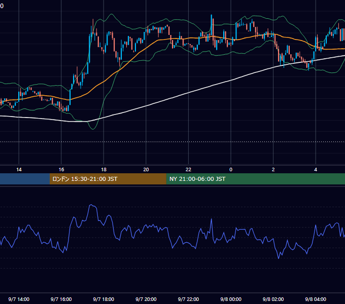Click the 0 hour axis label
Image resolution: width=345 pixels, height=304 pixels.
[x=231, y=170]
